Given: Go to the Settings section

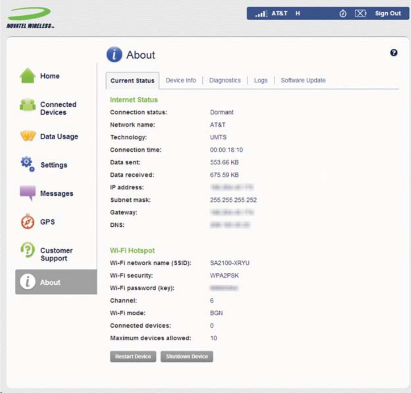Looking at the screenshot, I should [54, 165].
